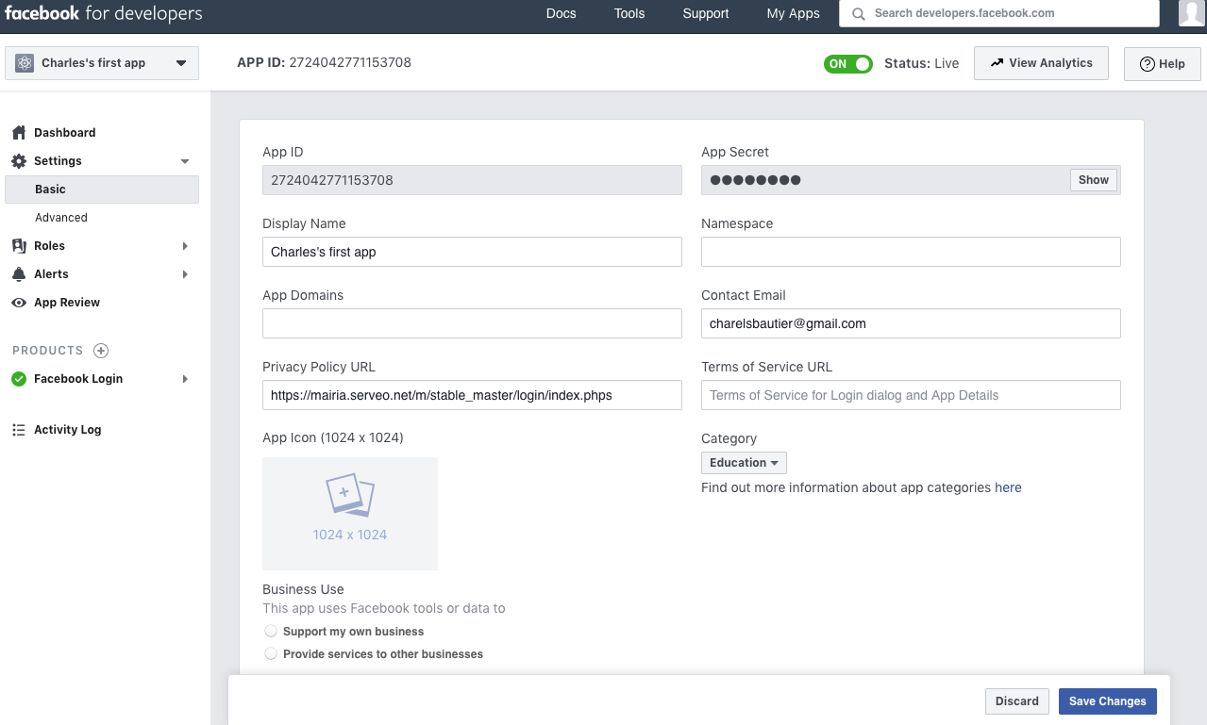
Task: Click the Terms of Service URL field
Action: pyautogui.click(x=911, y=395)
